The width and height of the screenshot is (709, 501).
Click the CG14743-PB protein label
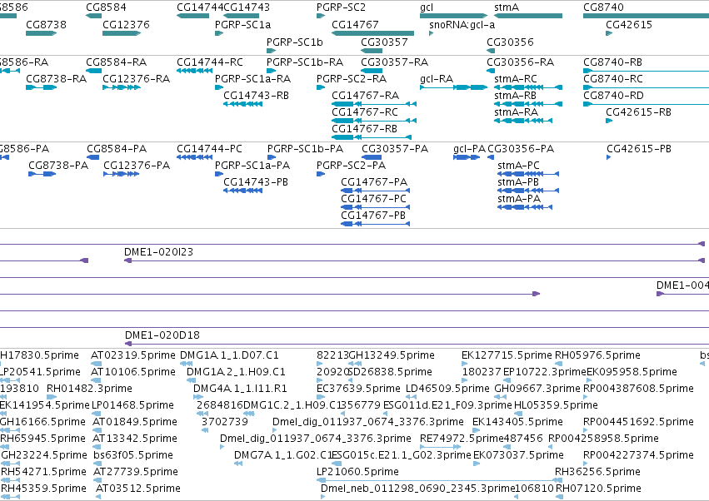click(x=256, y=182)
